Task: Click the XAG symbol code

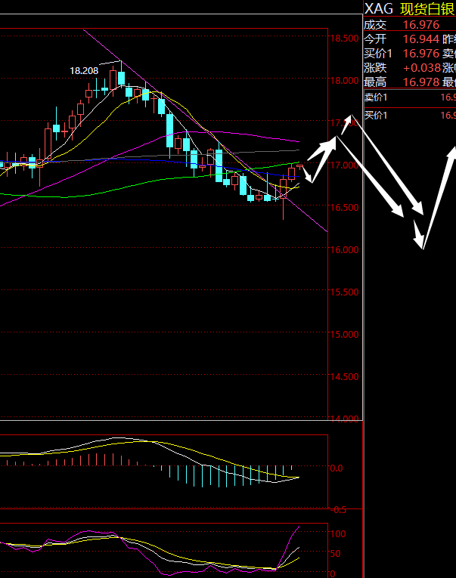Action: tap(379, 9)
